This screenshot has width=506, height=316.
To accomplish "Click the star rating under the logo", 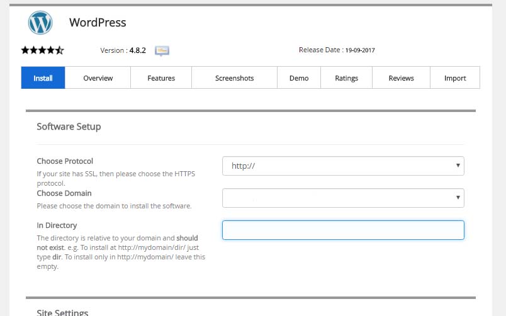I will (x=42, y=50).
